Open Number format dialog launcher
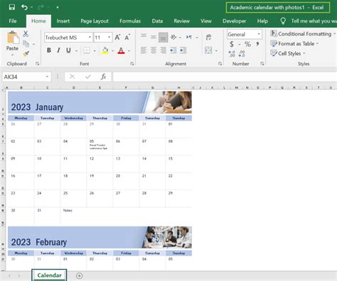This screenshot has height=281, width=337. coord(262,64)
